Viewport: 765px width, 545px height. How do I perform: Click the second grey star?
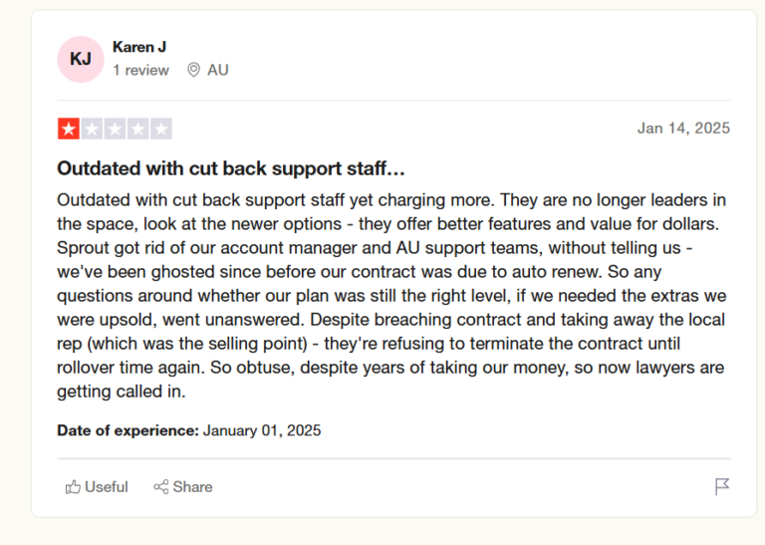click(x=92, y=129)
